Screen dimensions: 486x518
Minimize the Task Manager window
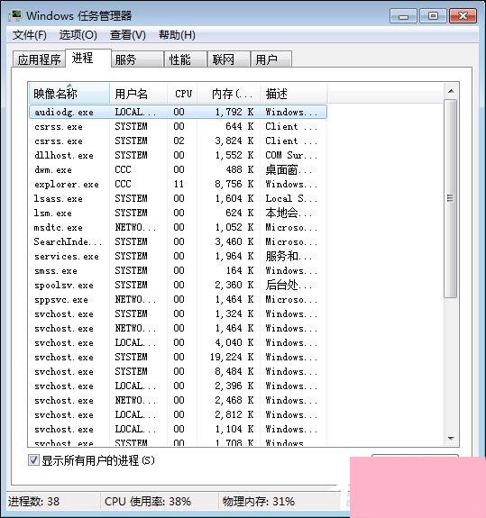point(403,16)
